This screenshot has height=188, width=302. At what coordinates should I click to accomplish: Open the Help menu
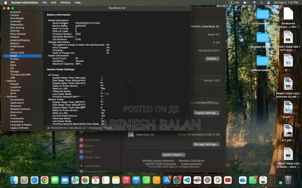tap(77, 3)
